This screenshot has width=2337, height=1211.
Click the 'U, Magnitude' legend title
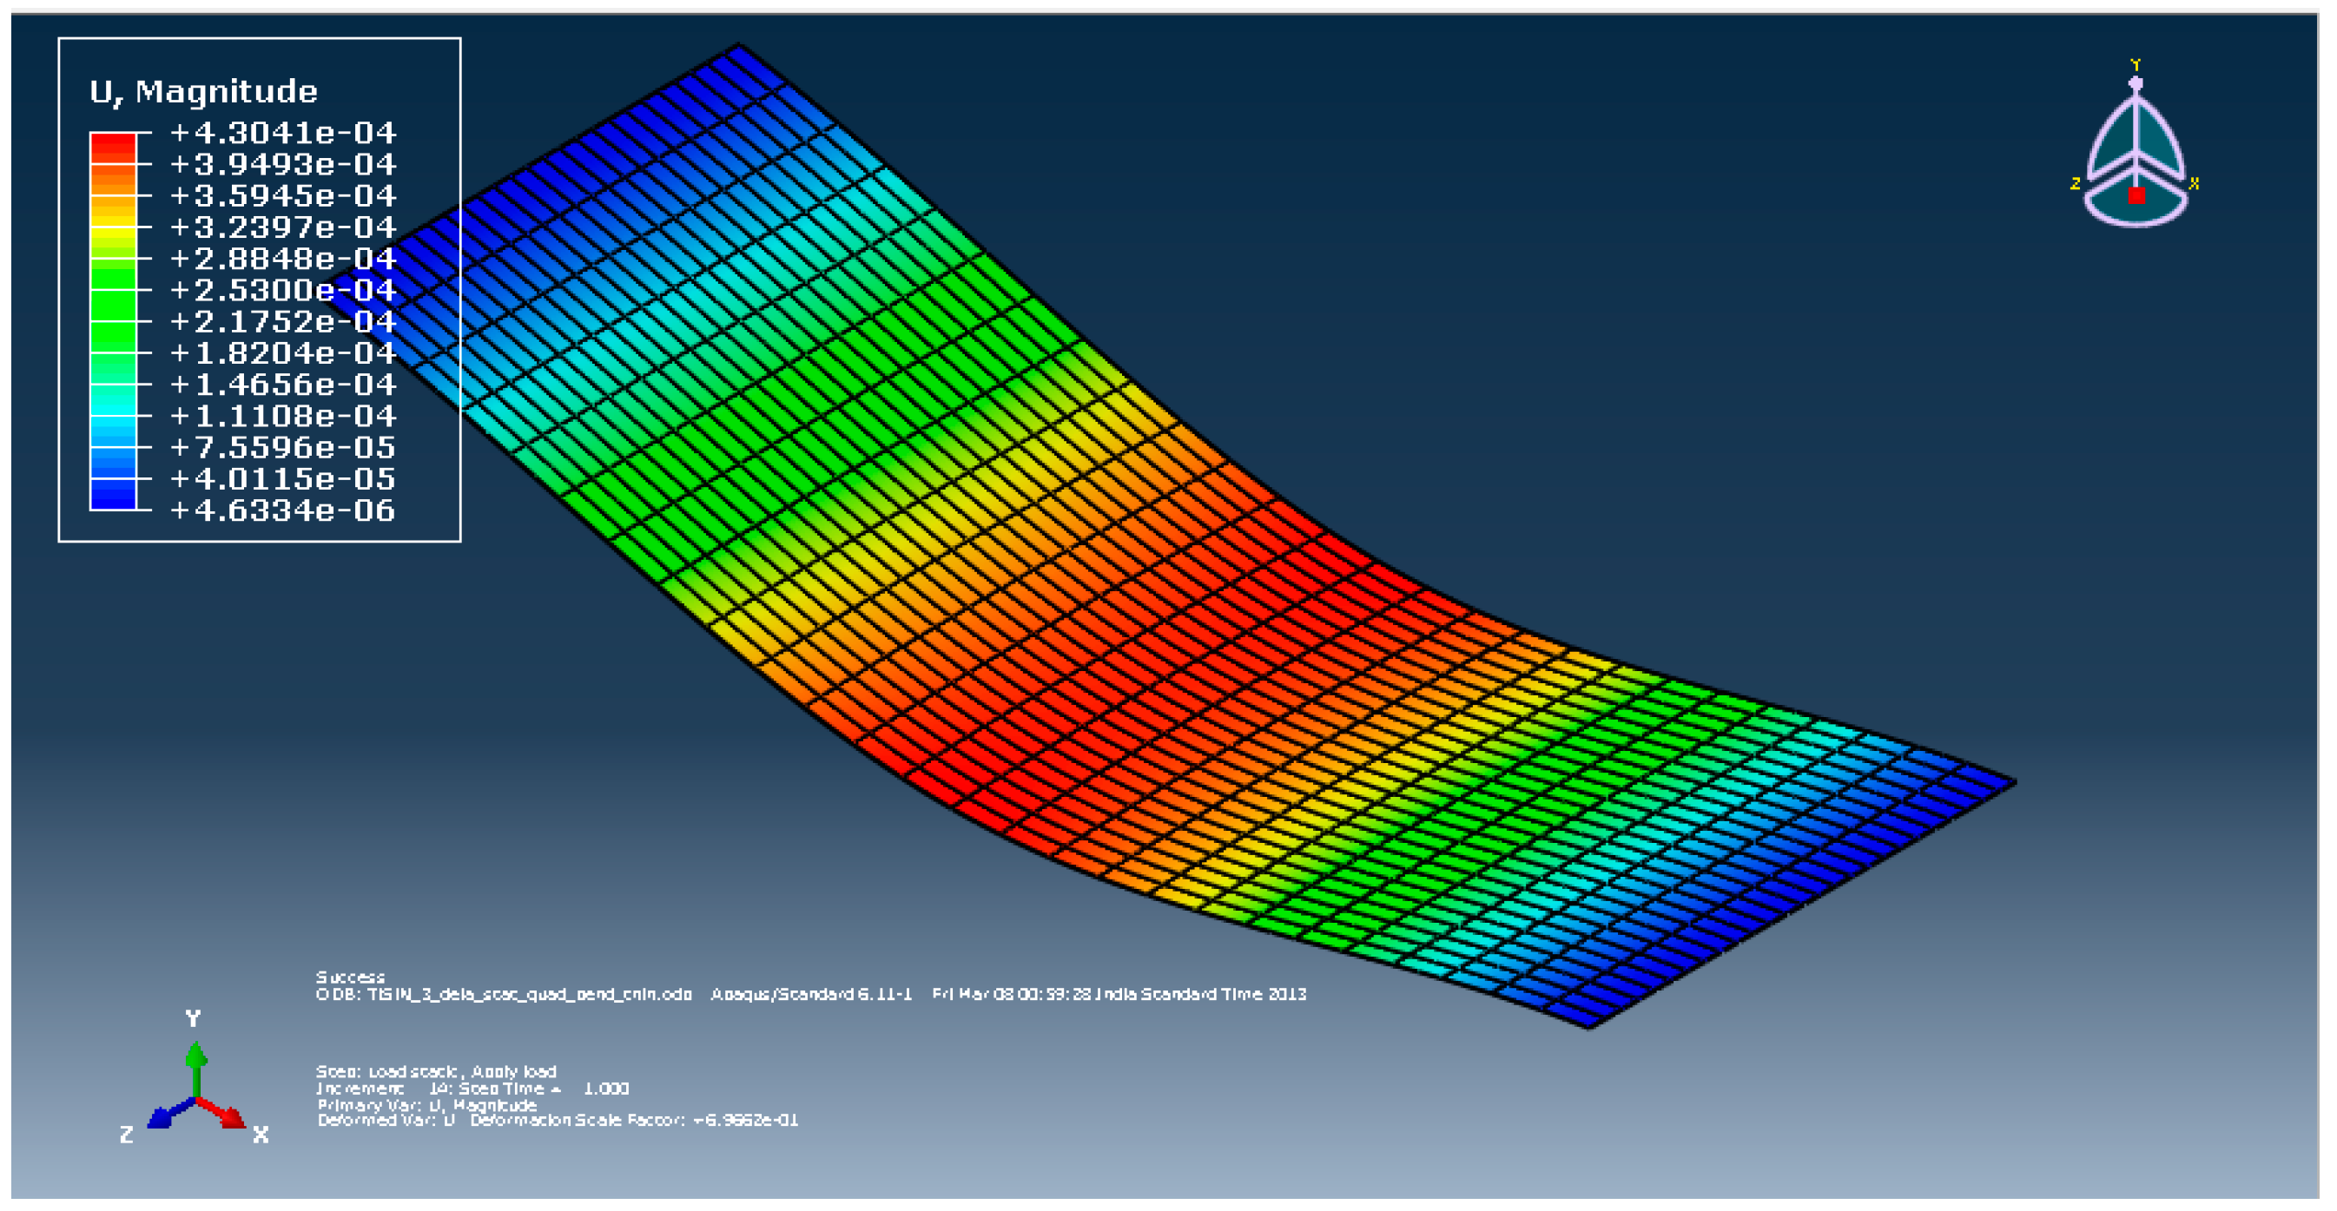click(x=203, y=92)
